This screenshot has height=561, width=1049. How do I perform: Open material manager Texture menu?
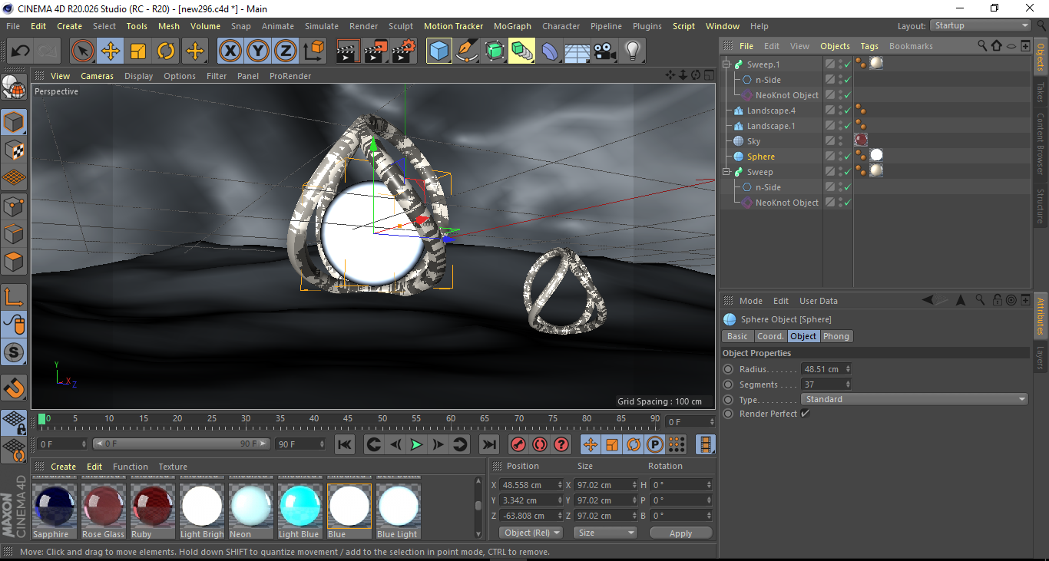click(173, 467)
